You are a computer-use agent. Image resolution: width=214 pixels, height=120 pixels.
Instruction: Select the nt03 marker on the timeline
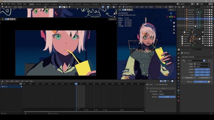tap(96, 110)
